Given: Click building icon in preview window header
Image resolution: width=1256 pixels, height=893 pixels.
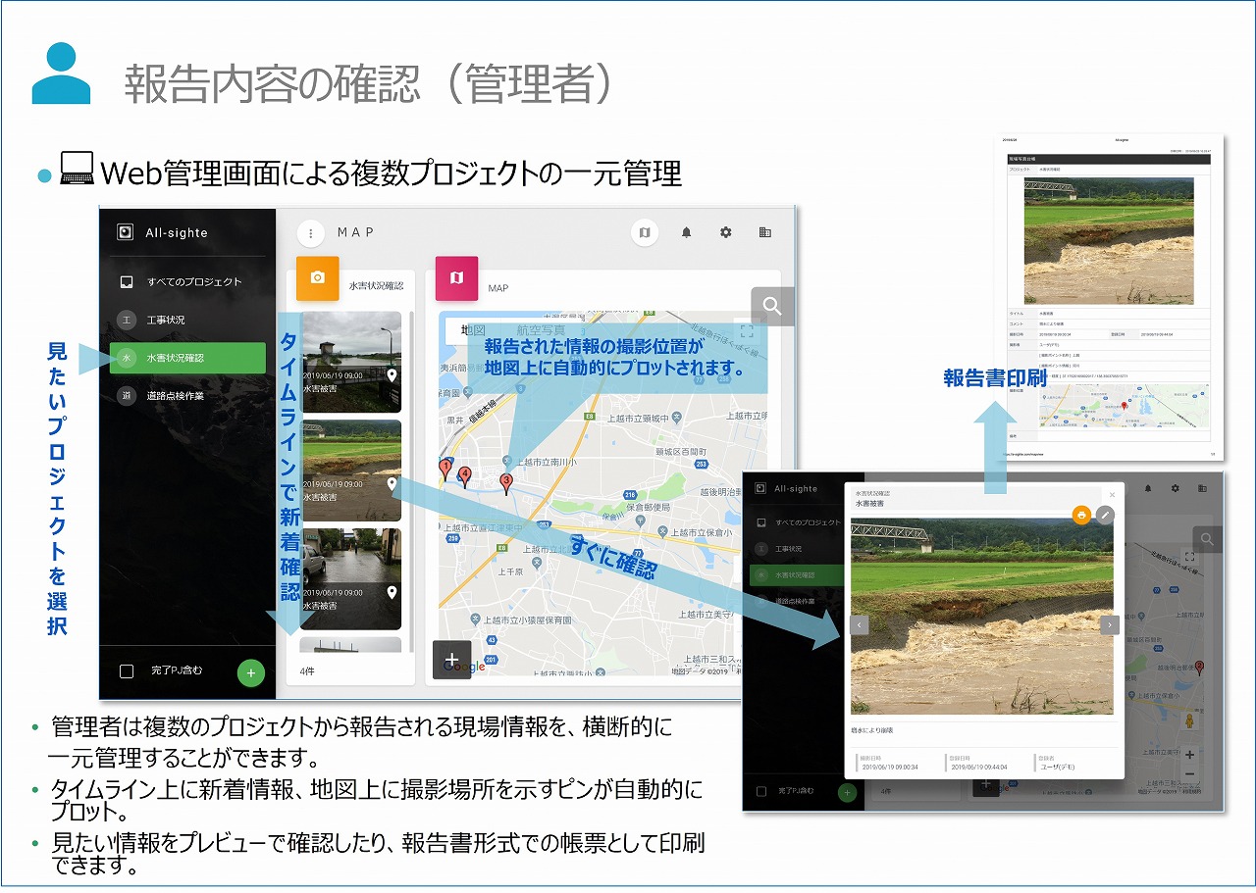Looking at the screenshot, I should point(1202,488).
